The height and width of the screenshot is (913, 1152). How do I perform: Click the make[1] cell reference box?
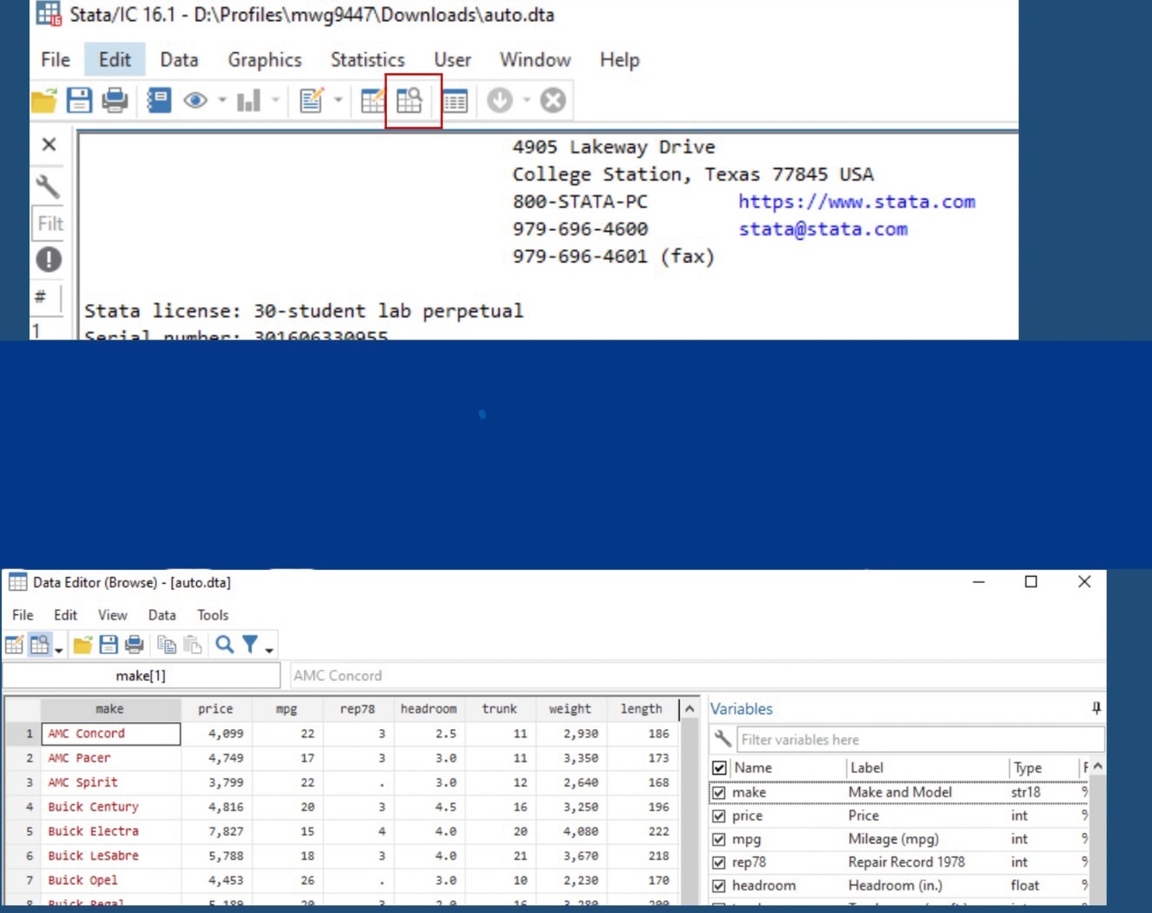pos(141,675)
